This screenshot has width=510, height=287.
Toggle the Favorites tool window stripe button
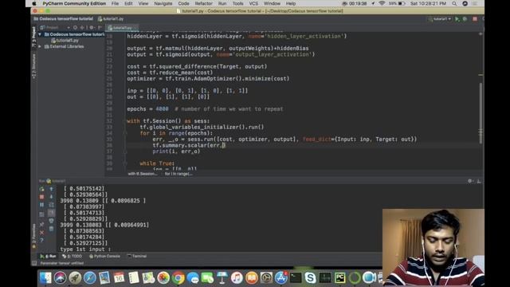[x=33, y=236]
